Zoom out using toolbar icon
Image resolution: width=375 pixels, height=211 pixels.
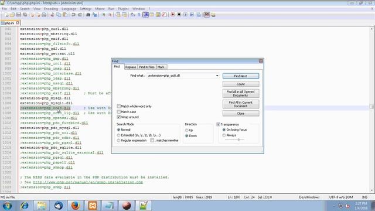click(x=110, y=15)
